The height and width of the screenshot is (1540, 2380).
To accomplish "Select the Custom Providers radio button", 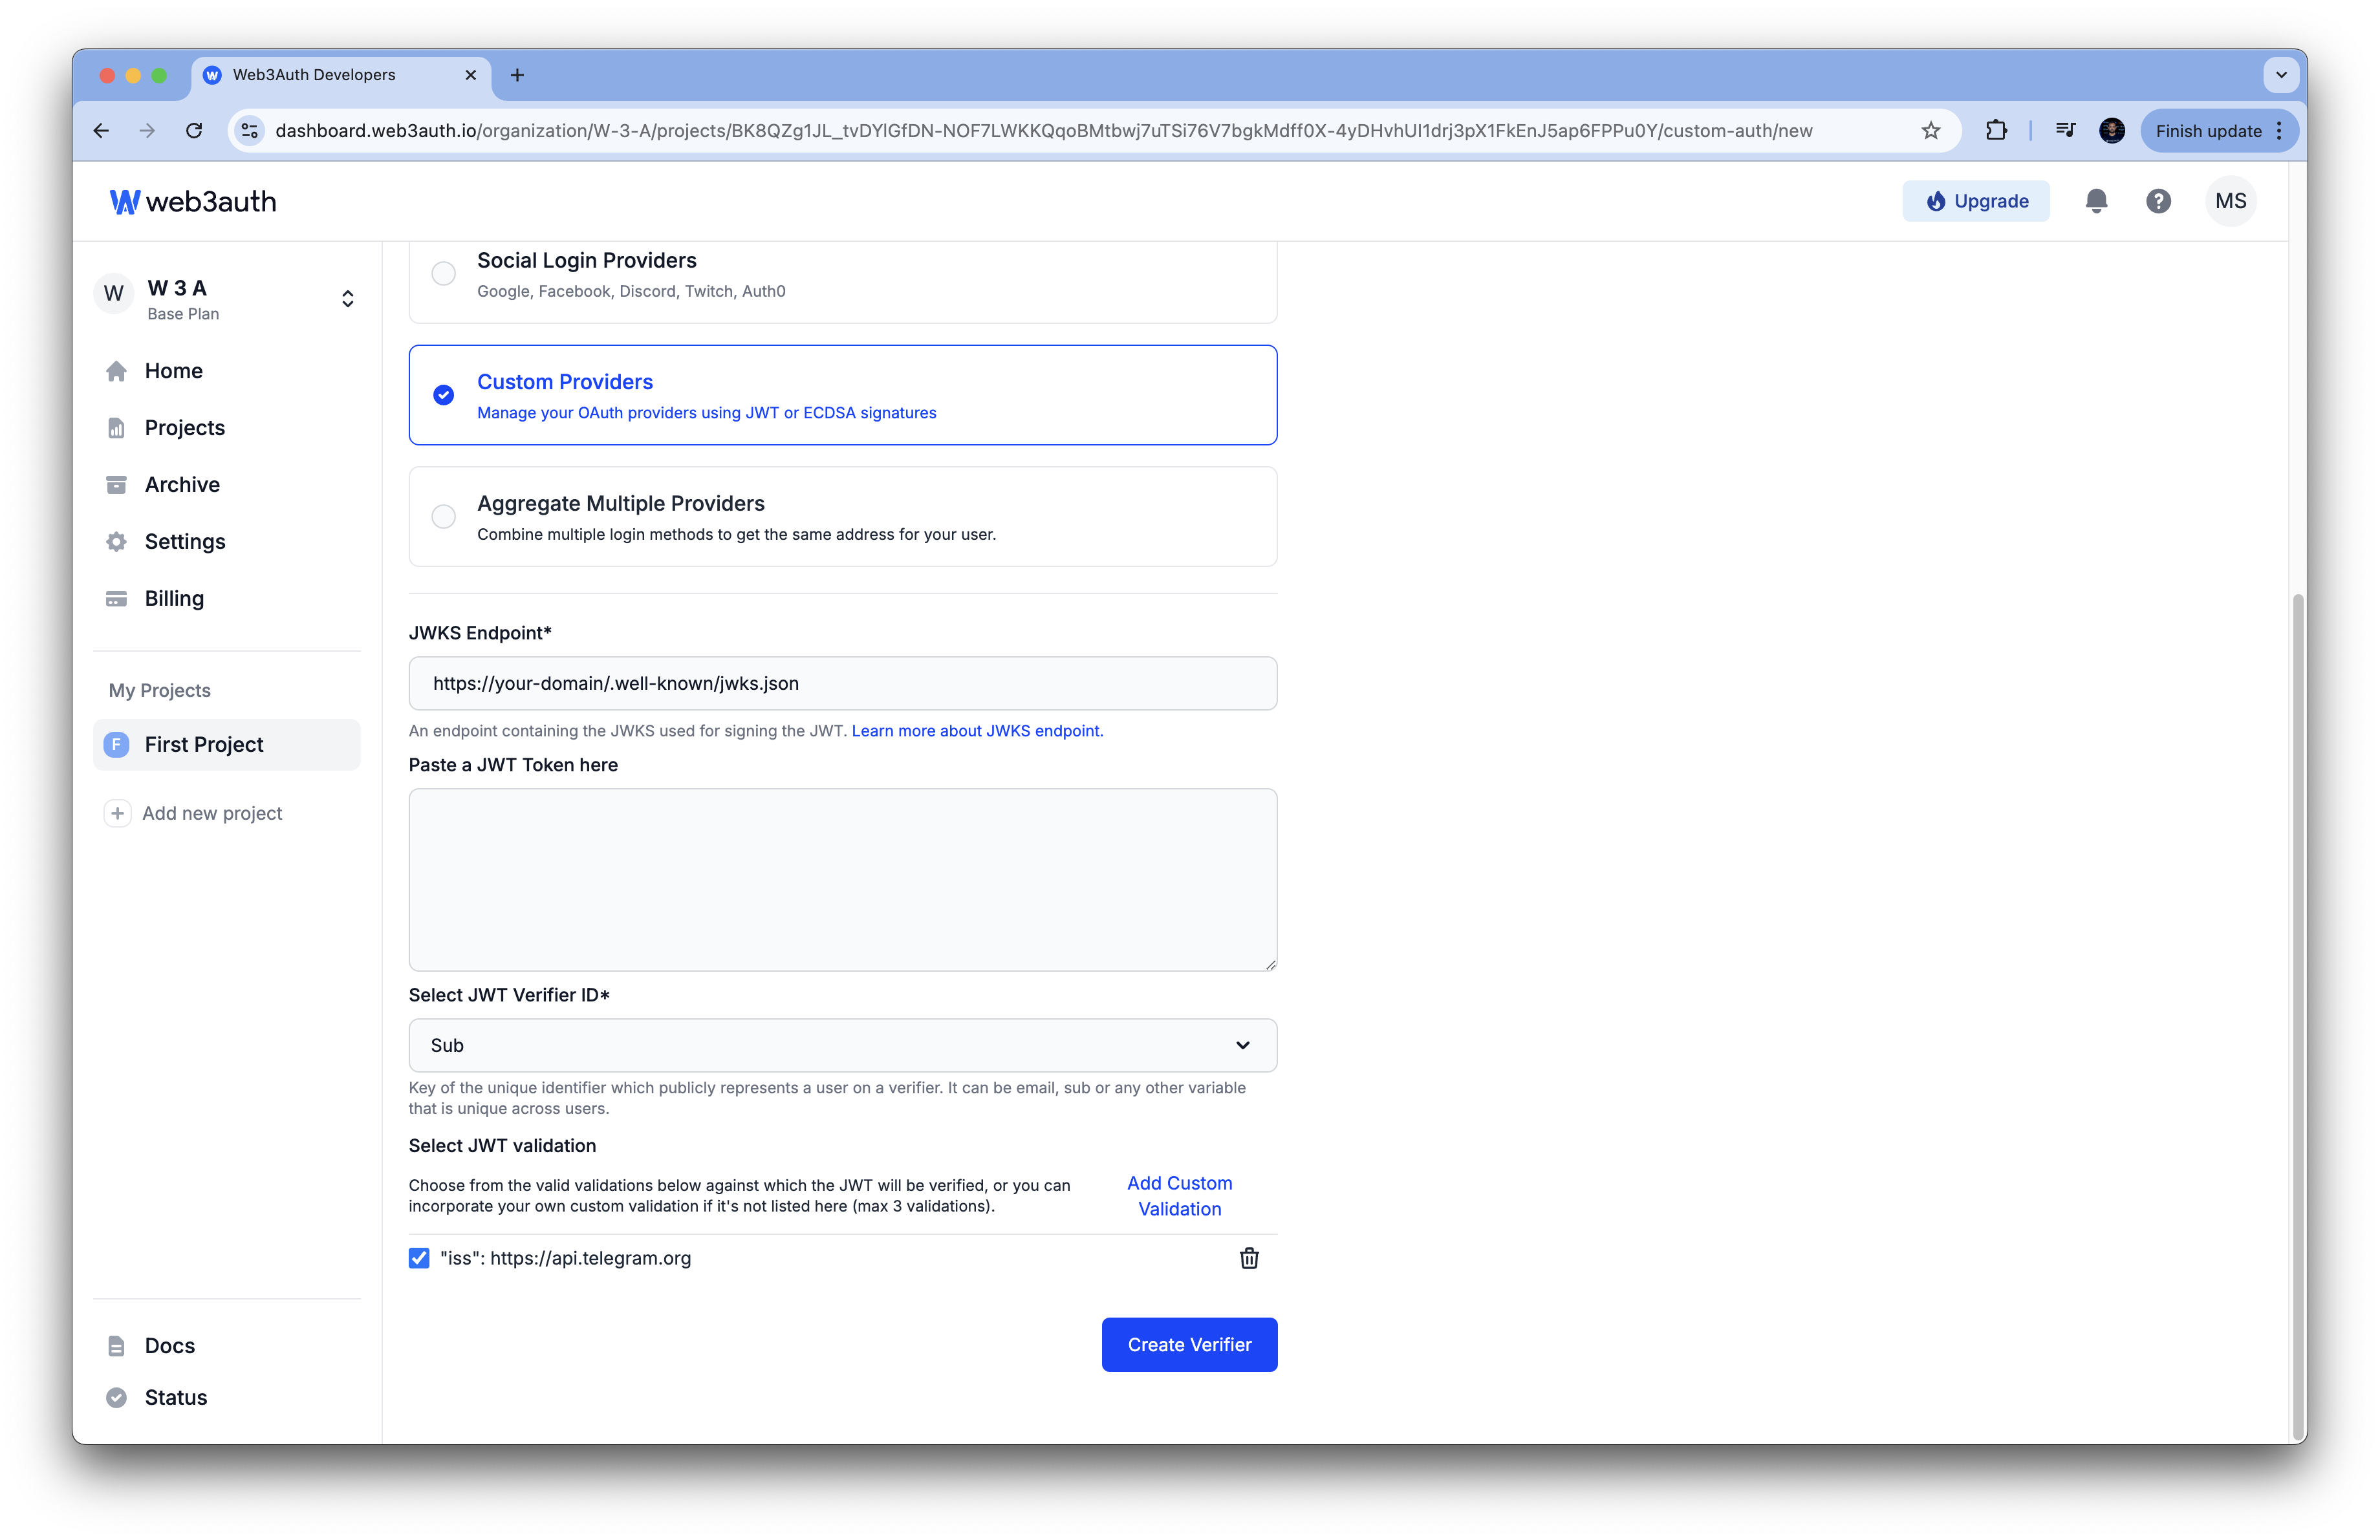I will 443,396.
